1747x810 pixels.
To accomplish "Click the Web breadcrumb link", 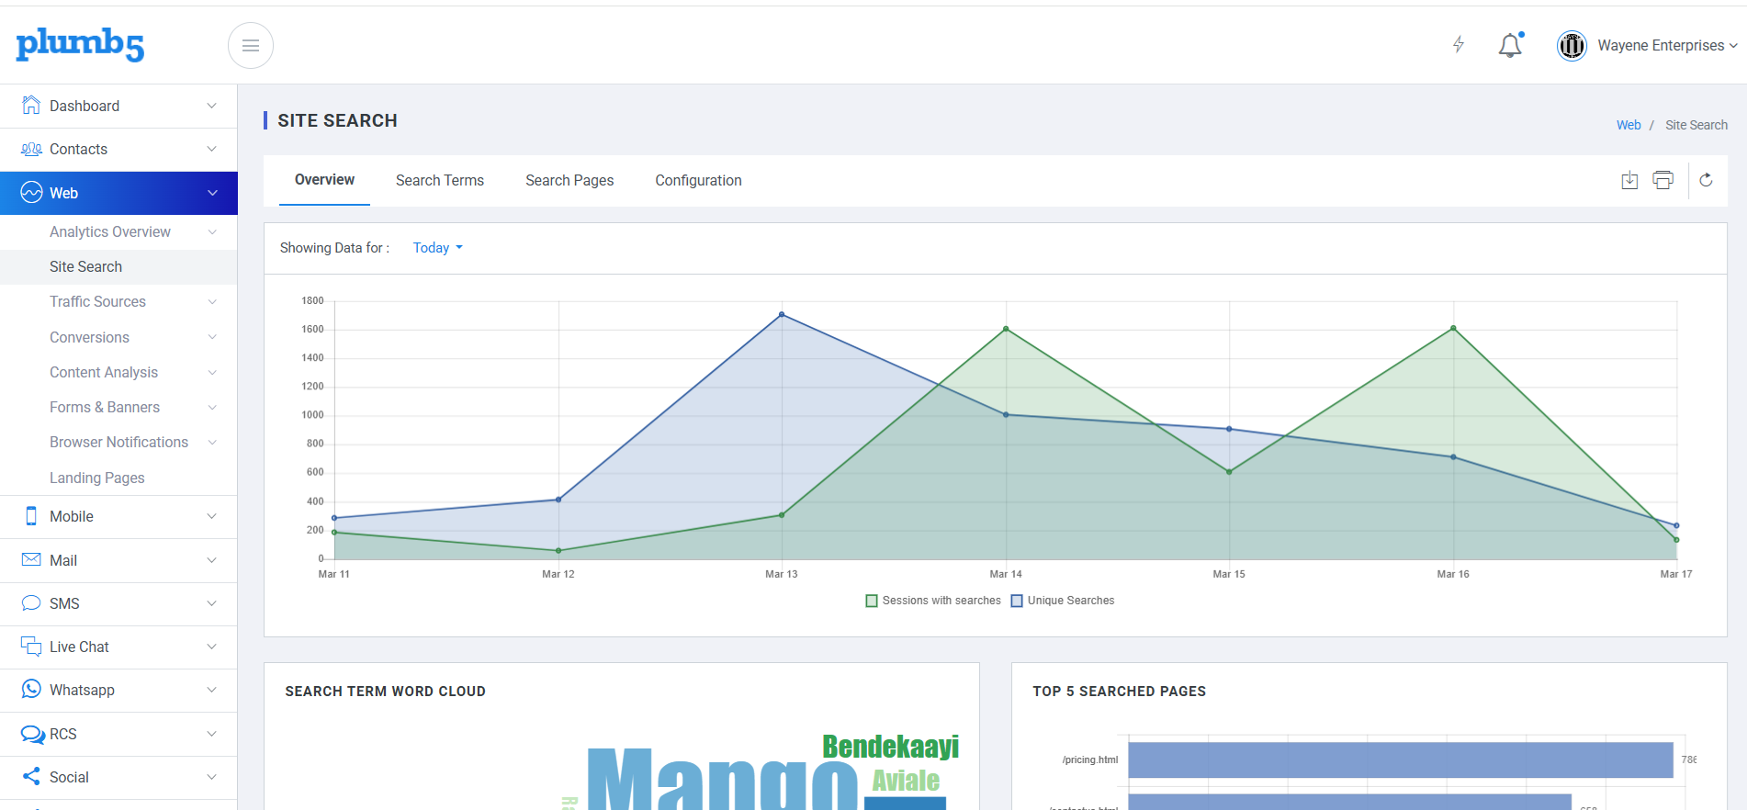I will 1629,125.
